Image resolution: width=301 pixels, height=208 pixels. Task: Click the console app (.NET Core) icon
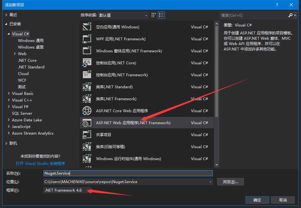[x=87, y=63]
